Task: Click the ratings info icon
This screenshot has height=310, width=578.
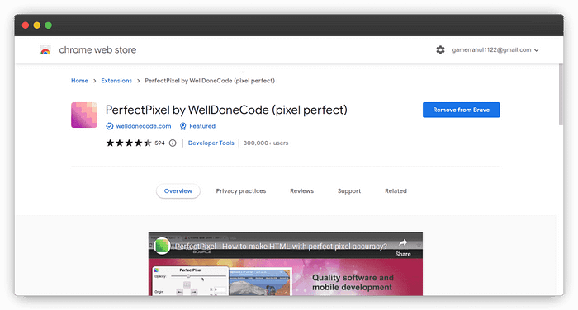Action: click(x=173, y=143)
